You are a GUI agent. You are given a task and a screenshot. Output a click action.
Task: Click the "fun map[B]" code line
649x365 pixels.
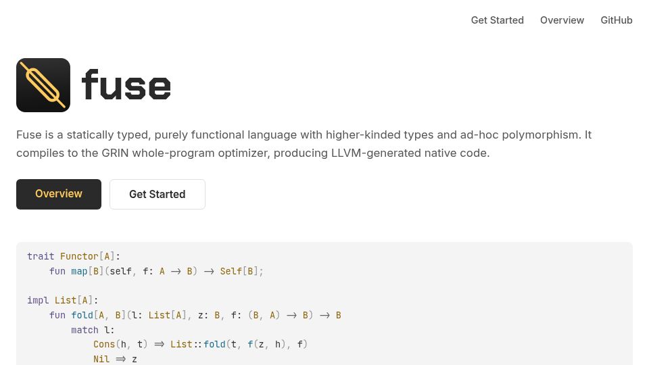[x=156, y=271]
